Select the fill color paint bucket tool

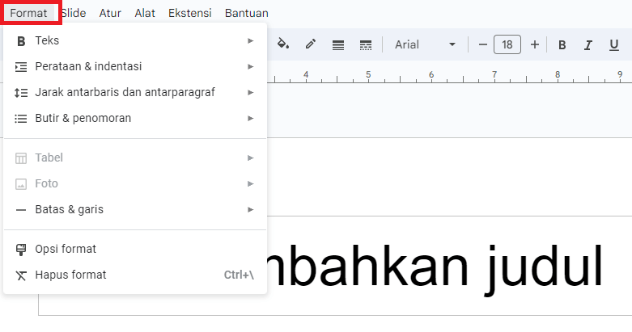point(283,44)
